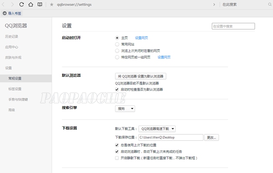
Task: Click the address bar go arrow
Action: pyautogui.click(x=214, y=5)
